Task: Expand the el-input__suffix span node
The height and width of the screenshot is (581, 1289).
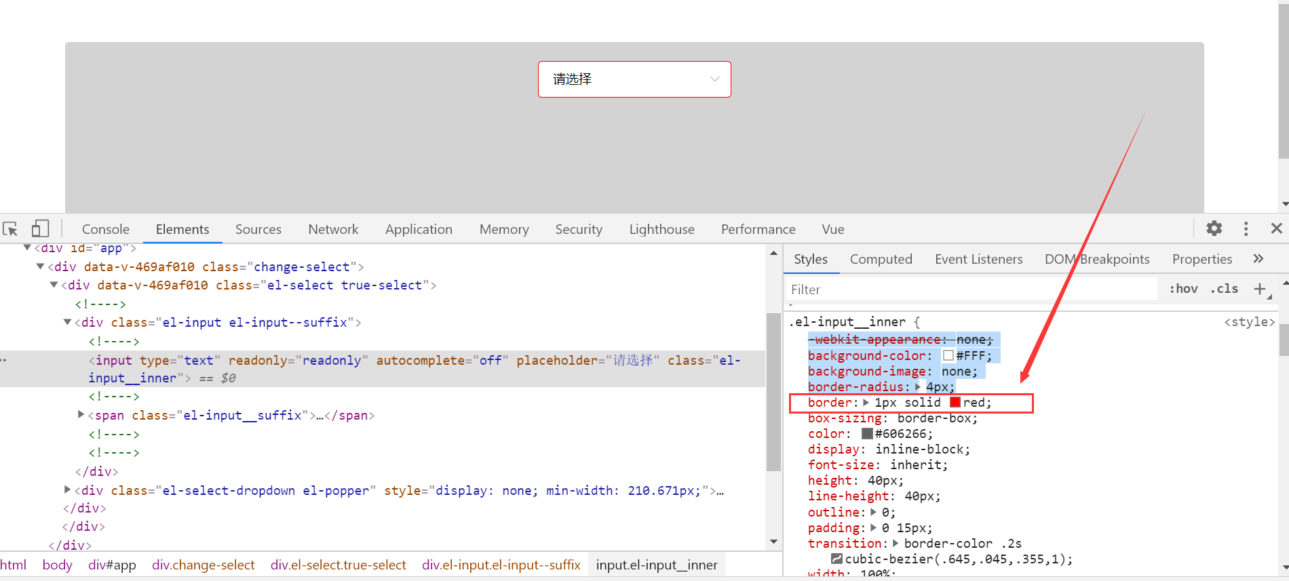Action: pos(81,414)
